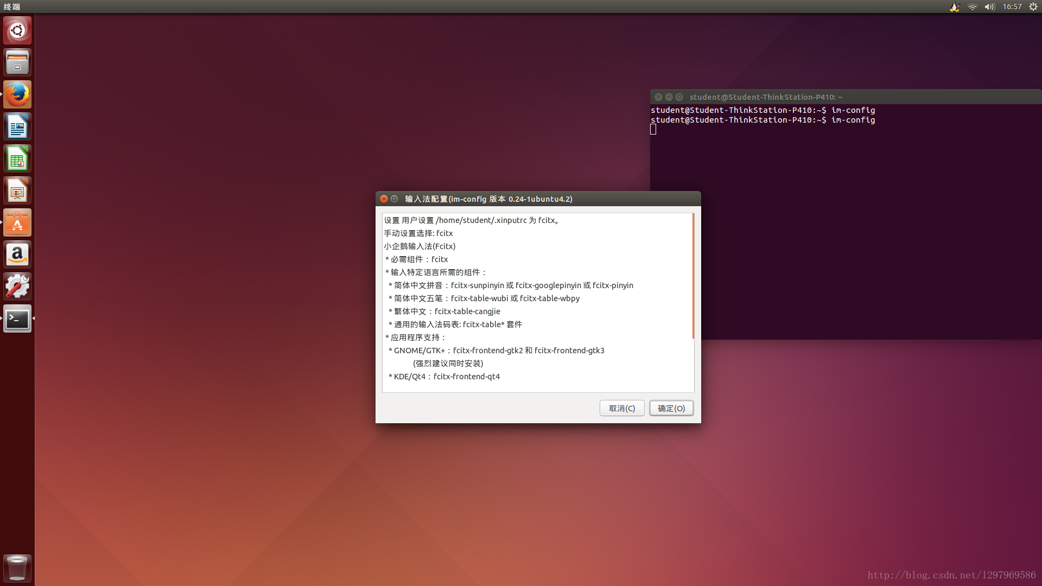Open the session gear menu
This screenshot has height=586, width=1042.
click(1033, 7)
